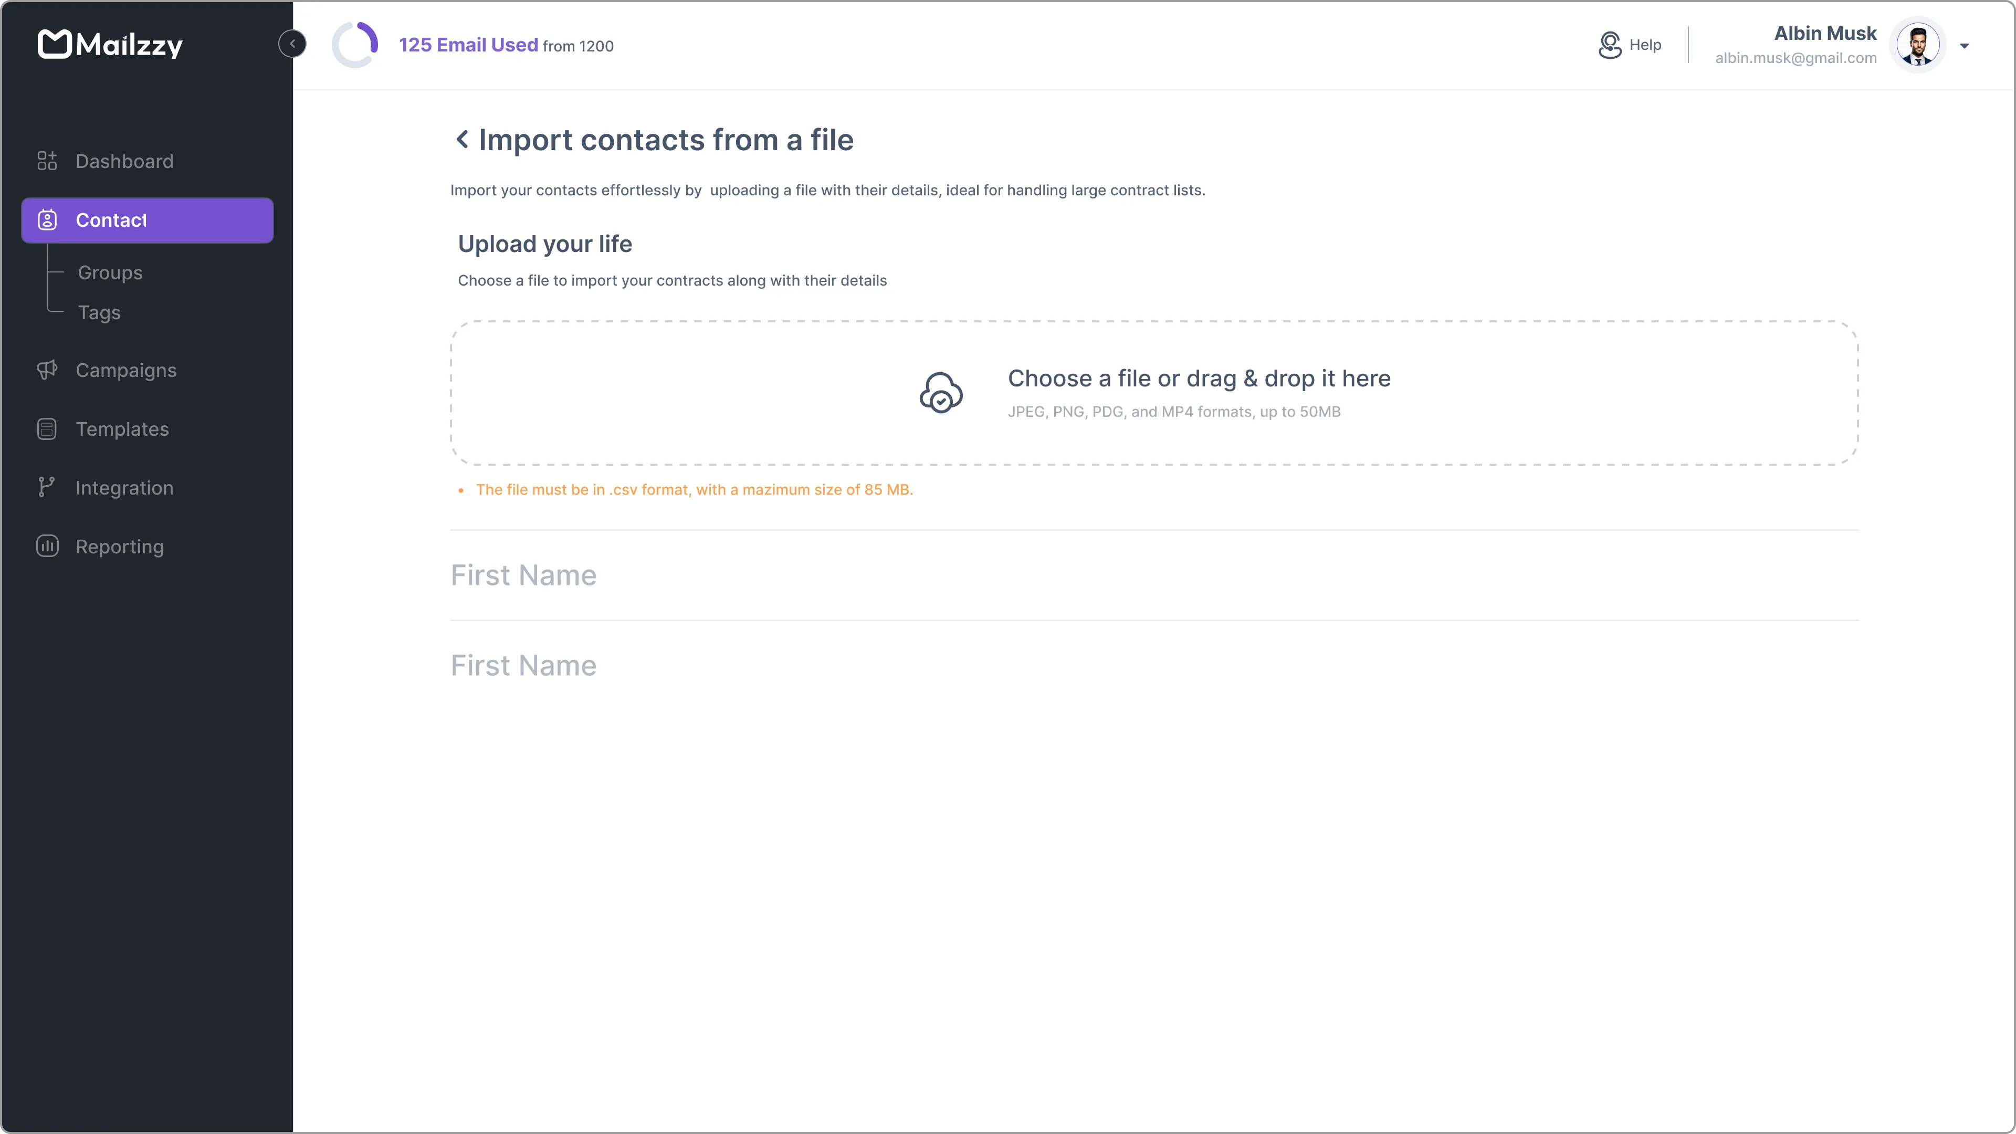Select Tags under Contact
2016x1134 pixels.
(99, 312)
